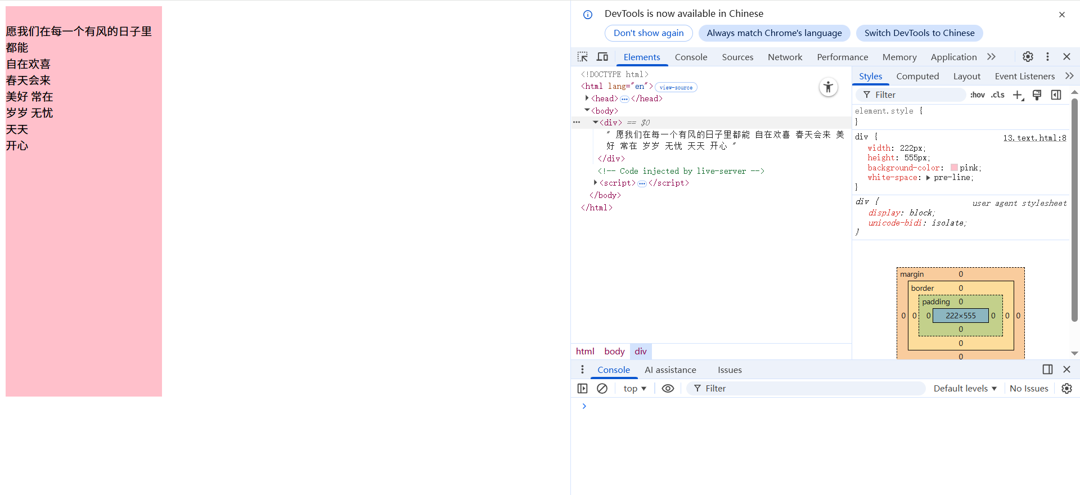Expand the collapsed script ellipsis badge
The image size is (1080, 495).
[x=642, y=183]
